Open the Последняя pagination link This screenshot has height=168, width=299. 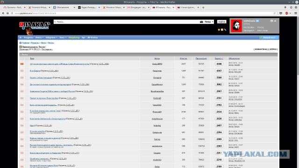point(47,49)
